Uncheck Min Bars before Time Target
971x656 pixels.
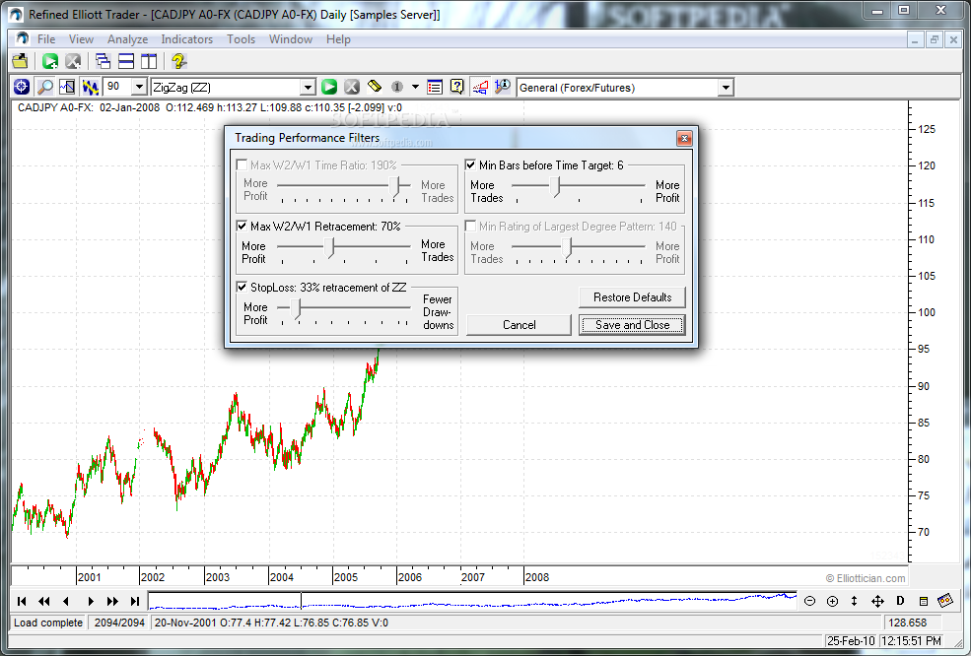[x=470, y=165]
